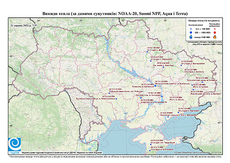This screenshot has height=163, width=230.
Task: Click the small red dot in the legend
Action: click(x=215, y=29)
